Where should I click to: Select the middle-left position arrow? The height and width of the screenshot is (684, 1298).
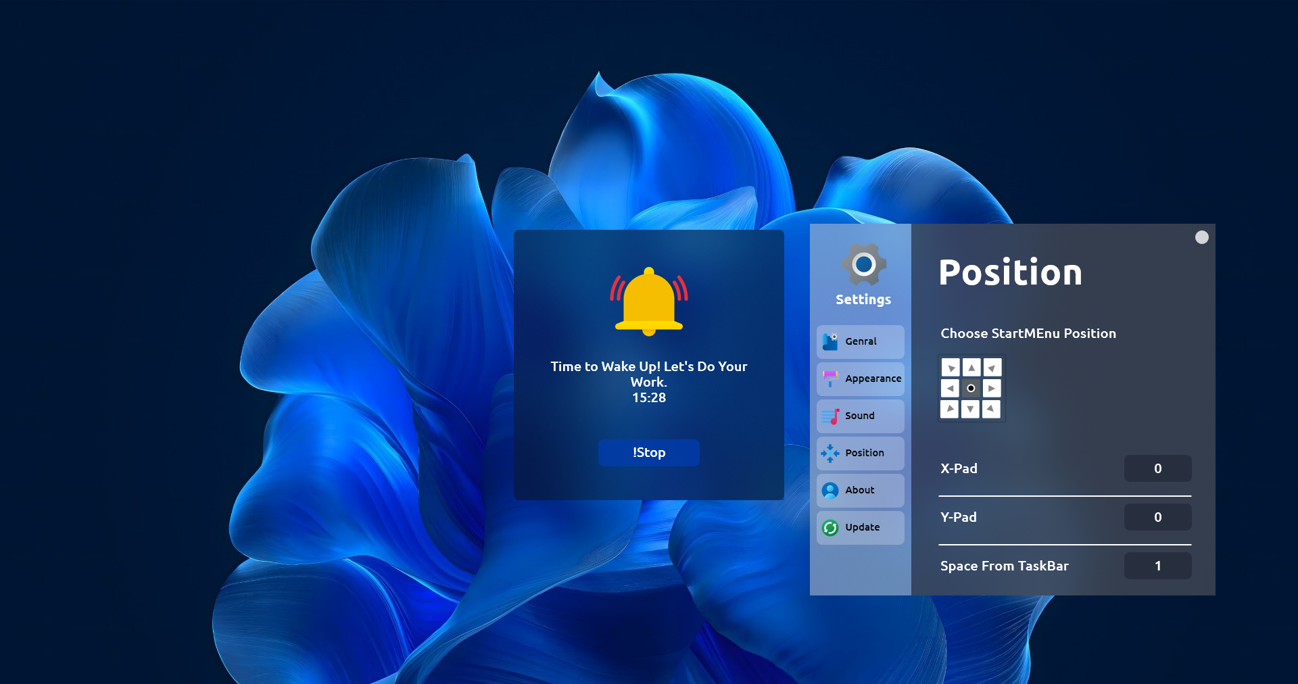950,388
